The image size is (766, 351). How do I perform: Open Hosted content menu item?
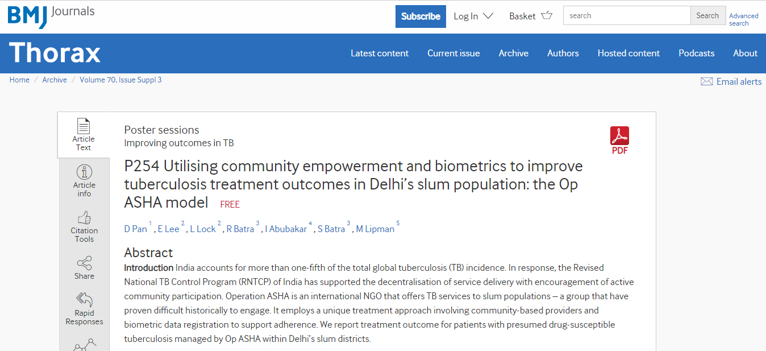coord(628,53)
